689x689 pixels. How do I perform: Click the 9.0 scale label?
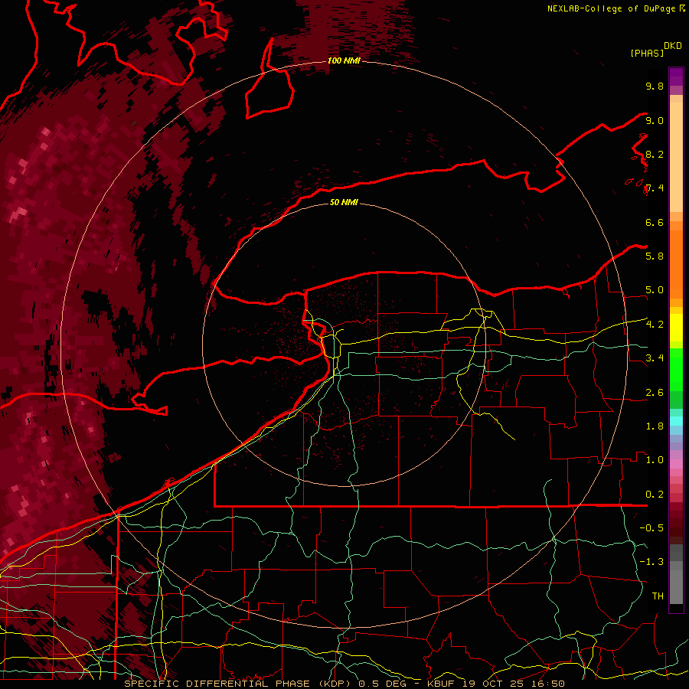[x=655, y=120]
